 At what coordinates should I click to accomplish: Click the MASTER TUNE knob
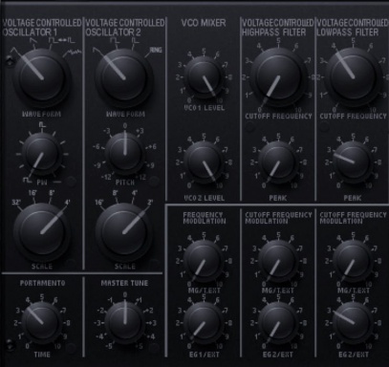coord(124,322)
